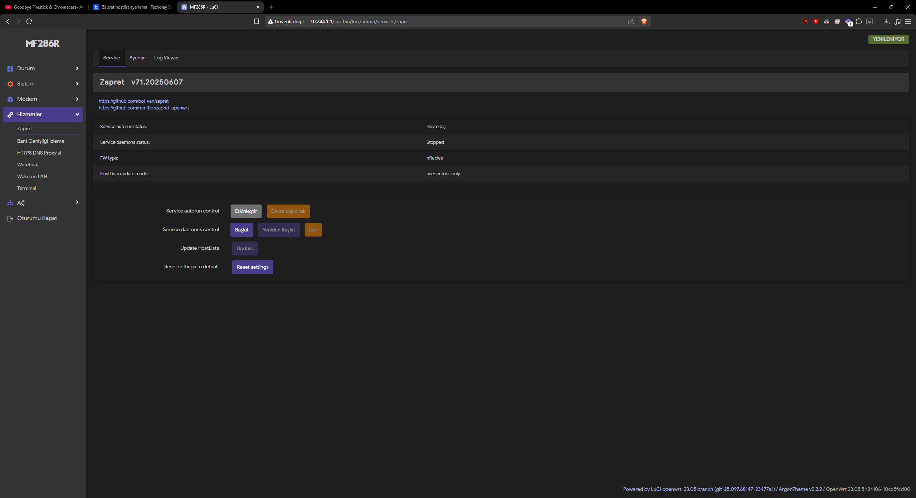Go forward with the forward arrow
916x498 pixels.
[x=19, y=21]
